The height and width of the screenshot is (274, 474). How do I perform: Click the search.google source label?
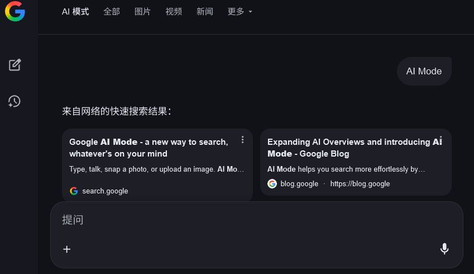tap(105, 191)
